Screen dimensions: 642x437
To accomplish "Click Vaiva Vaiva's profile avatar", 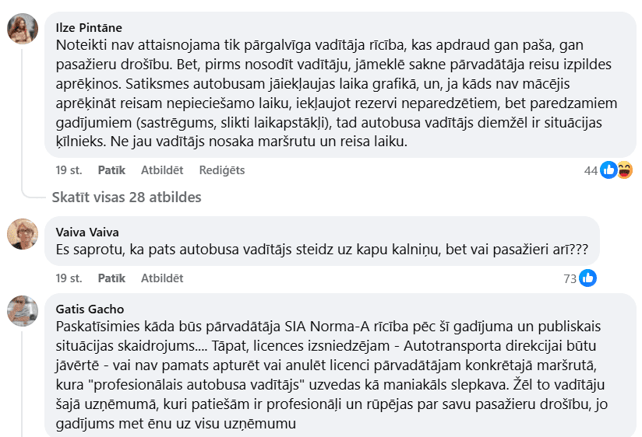I will tap(23, 233).
